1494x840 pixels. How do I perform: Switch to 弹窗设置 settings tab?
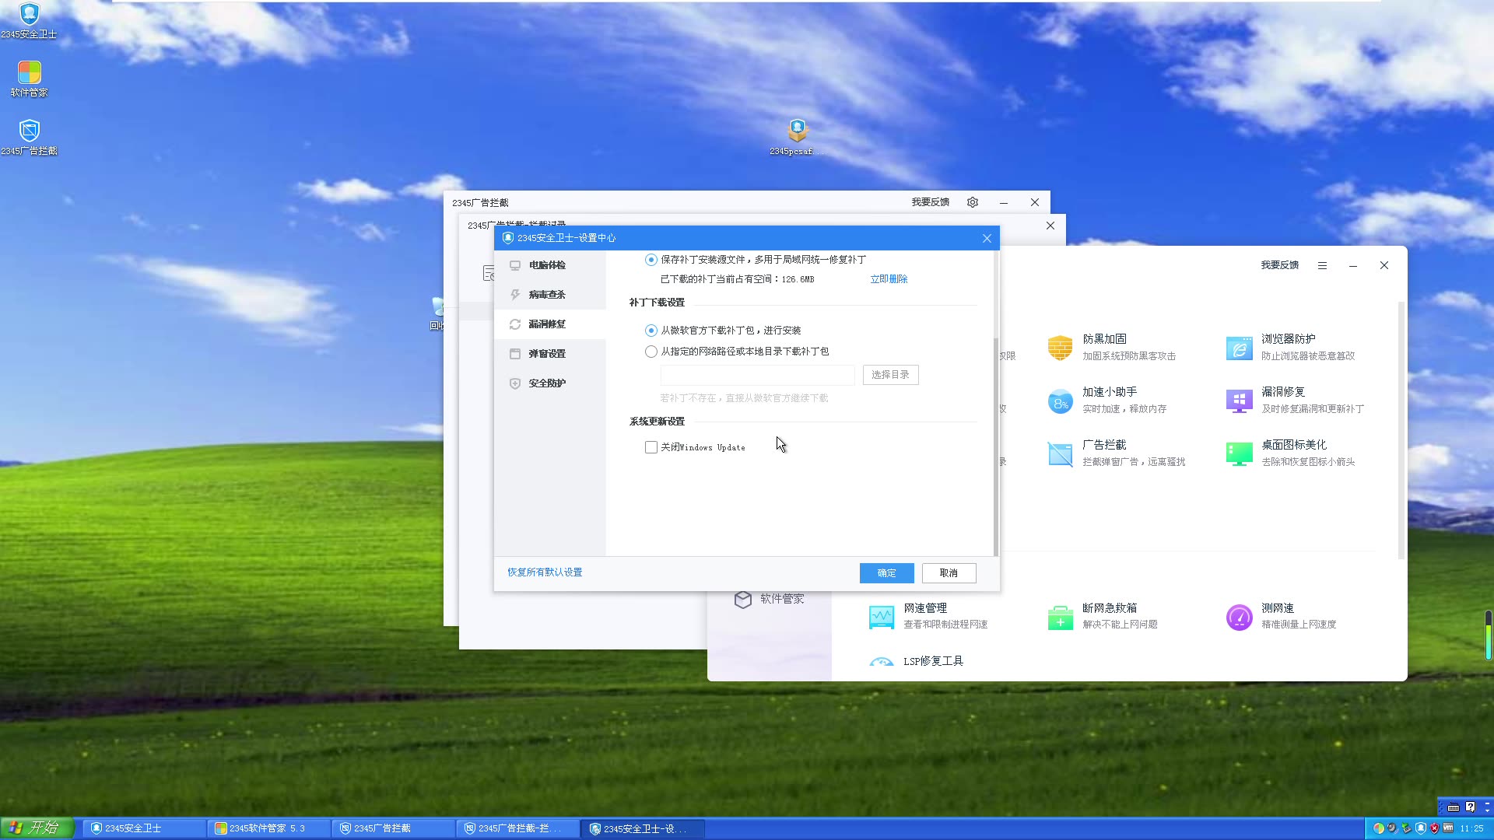pos(550,354)
